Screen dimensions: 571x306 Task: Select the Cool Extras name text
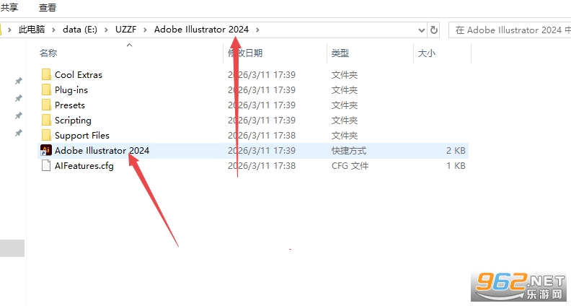click(x=79, y=75)
